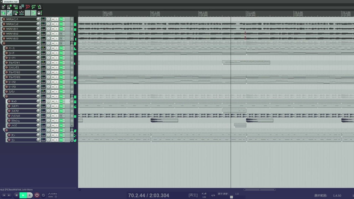This screenshot has width=354, height=199.
Task: Open FX chain for クラッシュ track
Action: (x=61, y=121)
